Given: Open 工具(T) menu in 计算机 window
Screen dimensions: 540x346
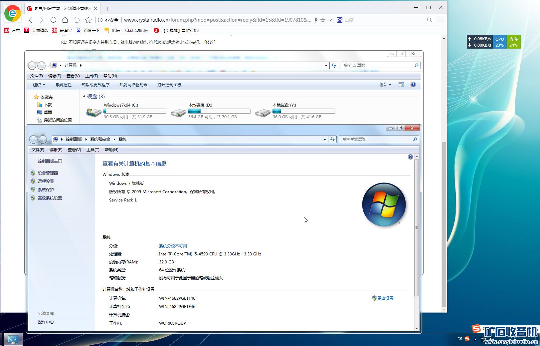Looking at the screenshot, I should [x=91, y=76].
